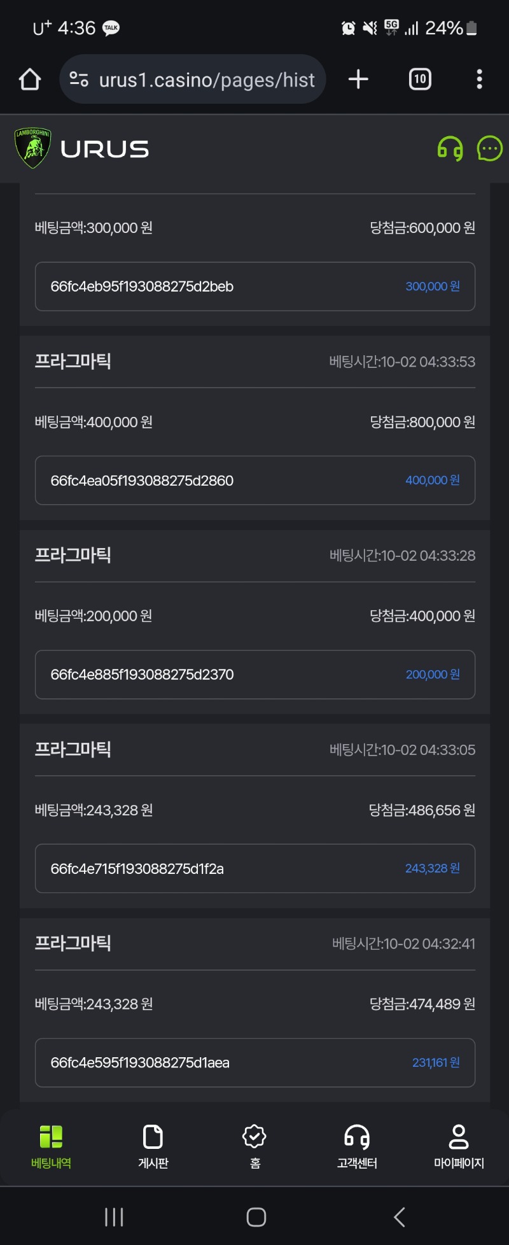Open the site settings icon in address bar
The image size is (509, 1245).
click(79, 80)
